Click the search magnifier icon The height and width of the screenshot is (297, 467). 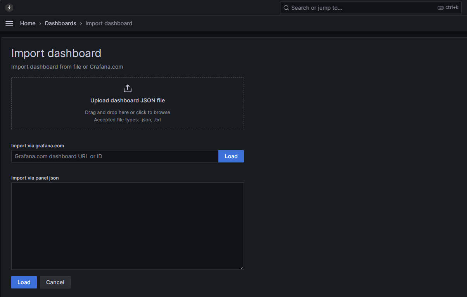pyautogui.click(x=286, y=8)
